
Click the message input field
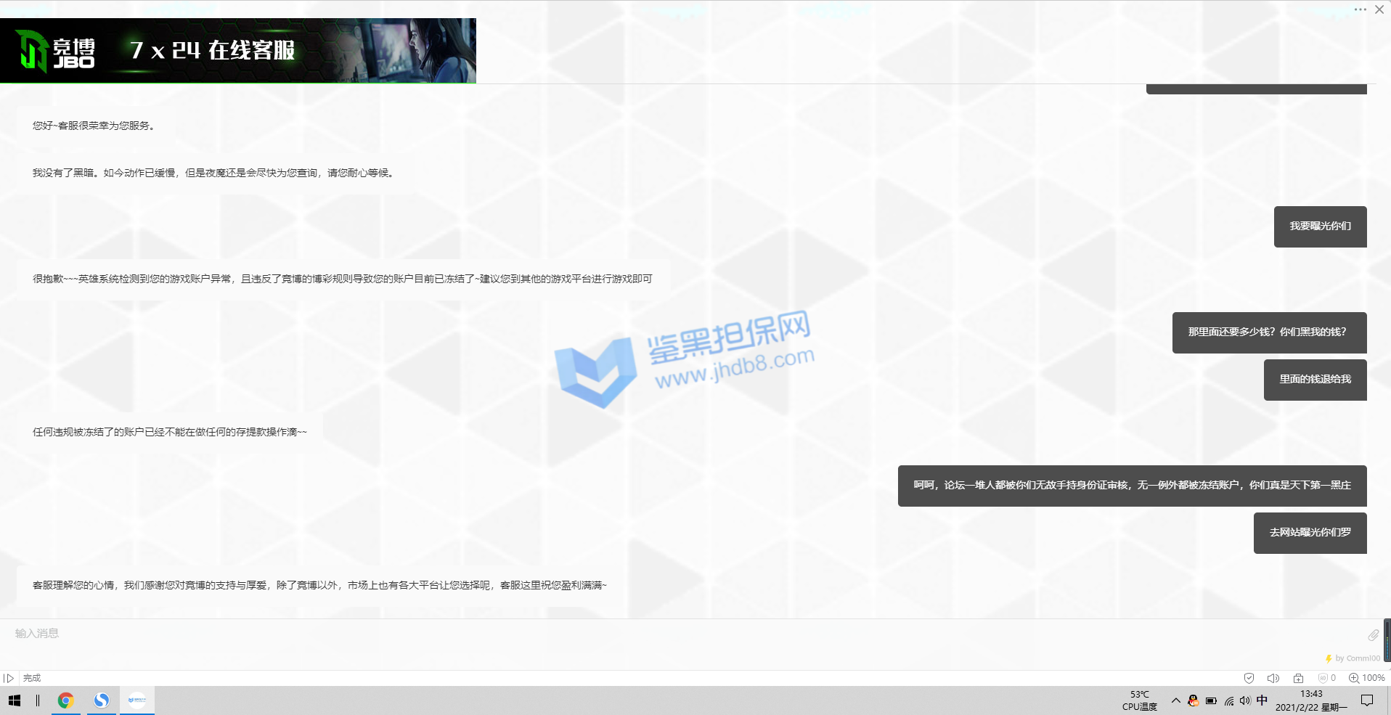[653, 634]
